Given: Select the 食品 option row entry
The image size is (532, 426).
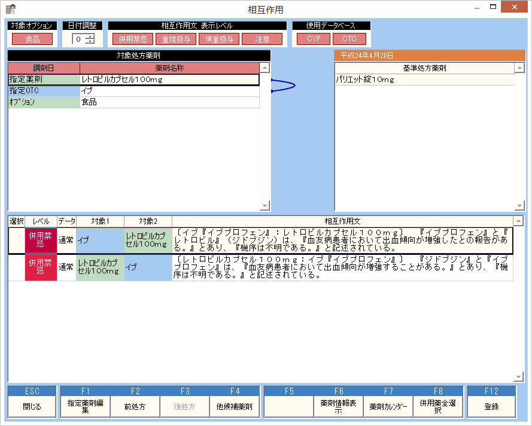Looking at the screenshot, I should (x=169, y=102).
